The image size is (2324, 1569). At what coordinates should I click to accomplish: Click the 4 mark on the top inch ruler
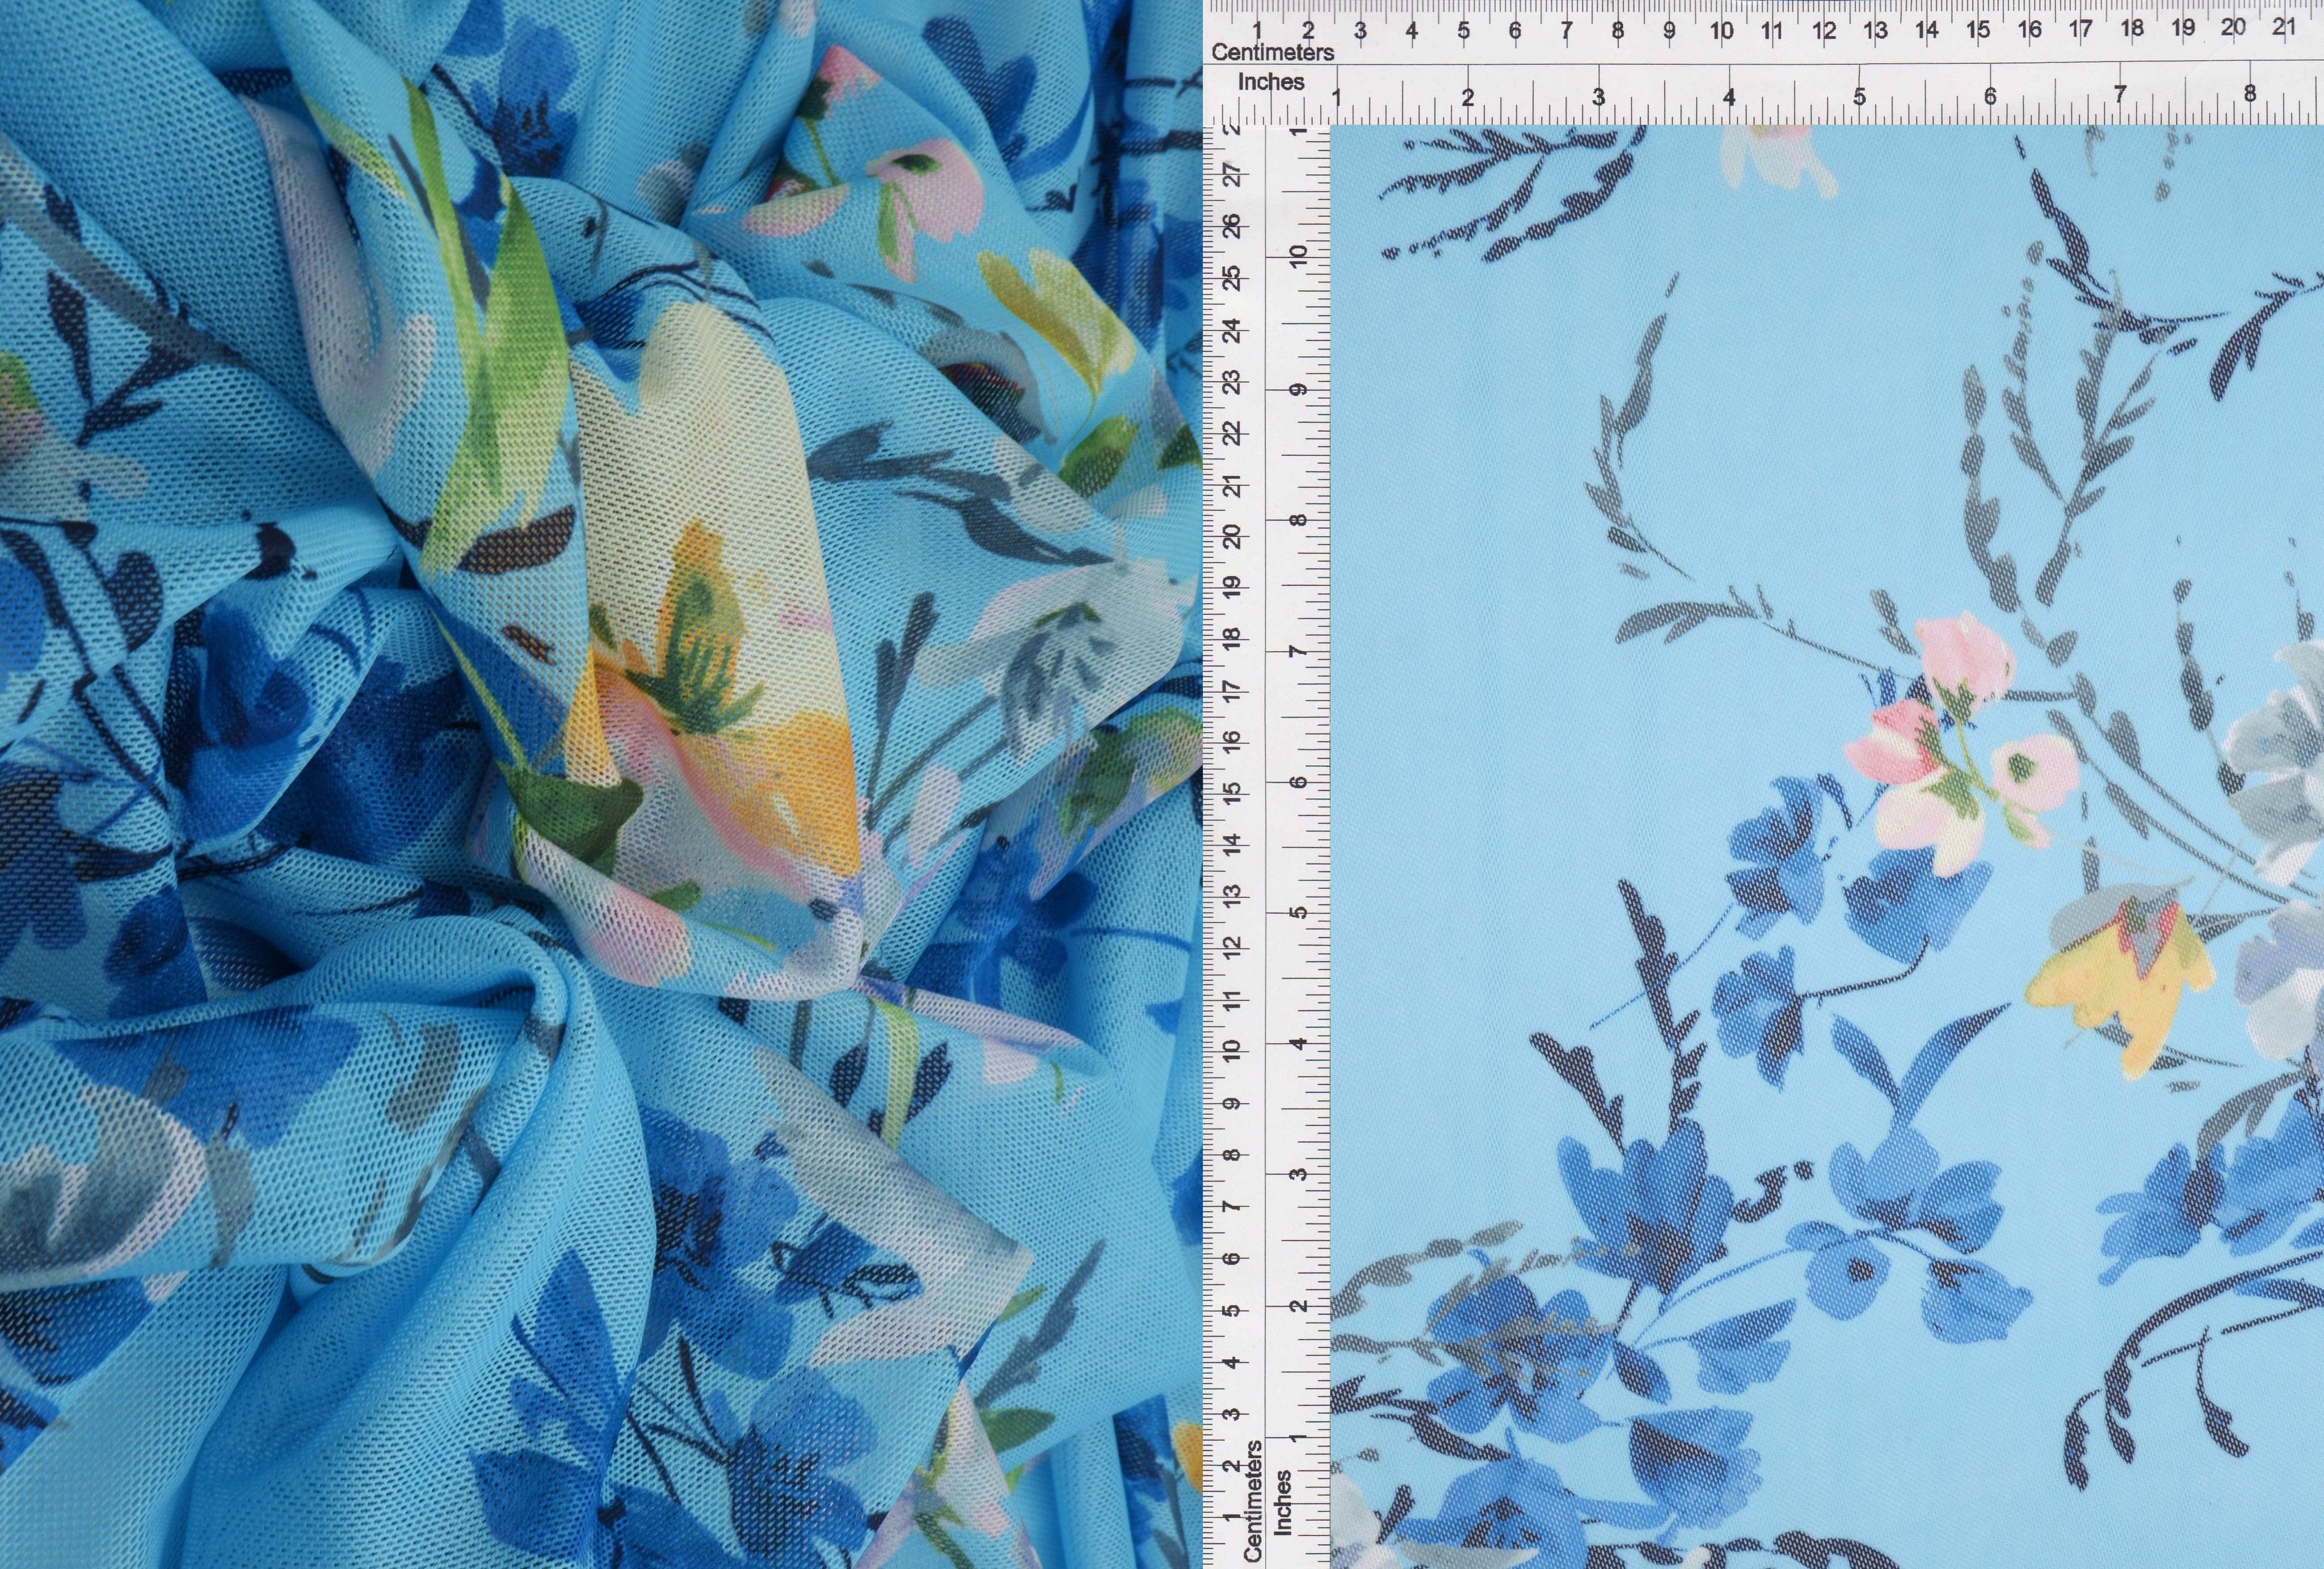coord(1729,97)
